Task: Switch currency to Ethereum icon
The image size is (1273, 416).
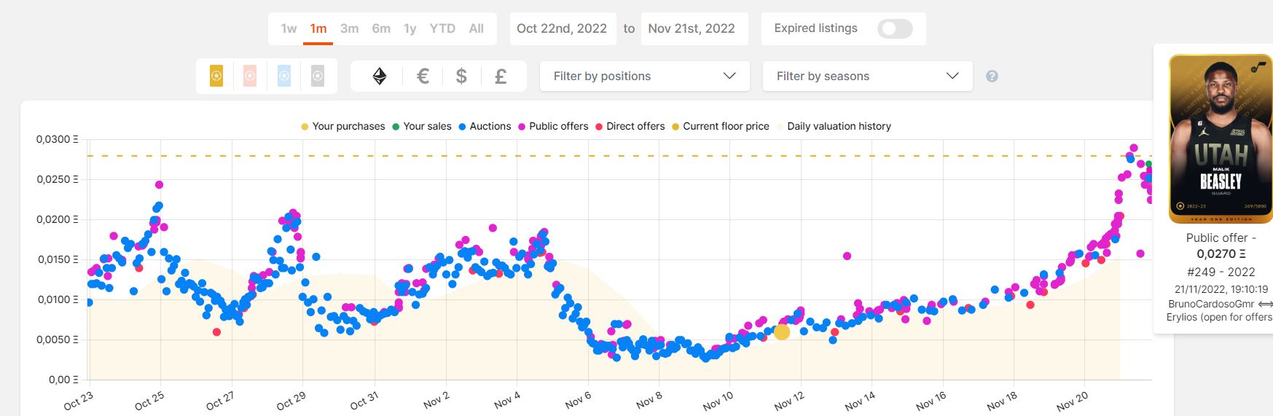Action: 380,76
